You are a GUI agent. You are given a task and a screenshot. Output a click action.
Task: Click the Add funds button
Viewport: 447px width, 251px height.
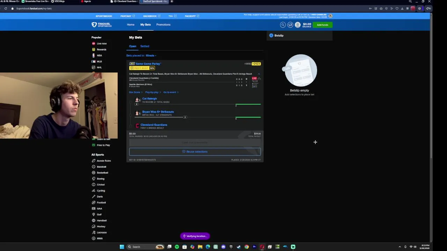coord(323,25)
